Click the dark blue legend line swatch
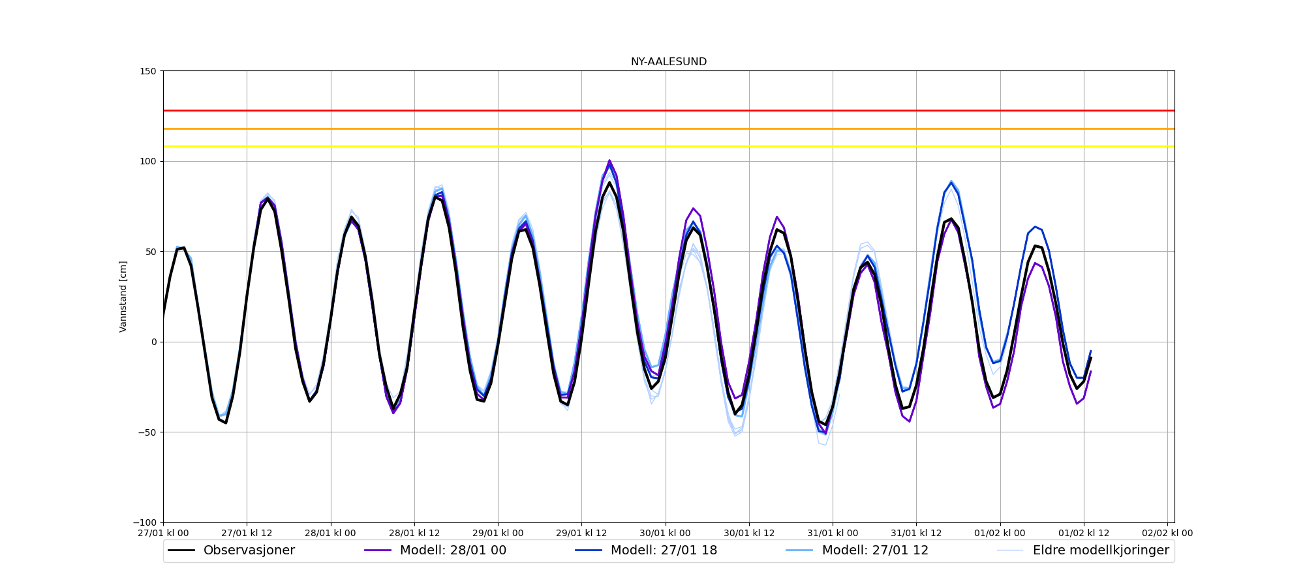The width and height of the screenshot is (1305, 587). coord(589,550)
